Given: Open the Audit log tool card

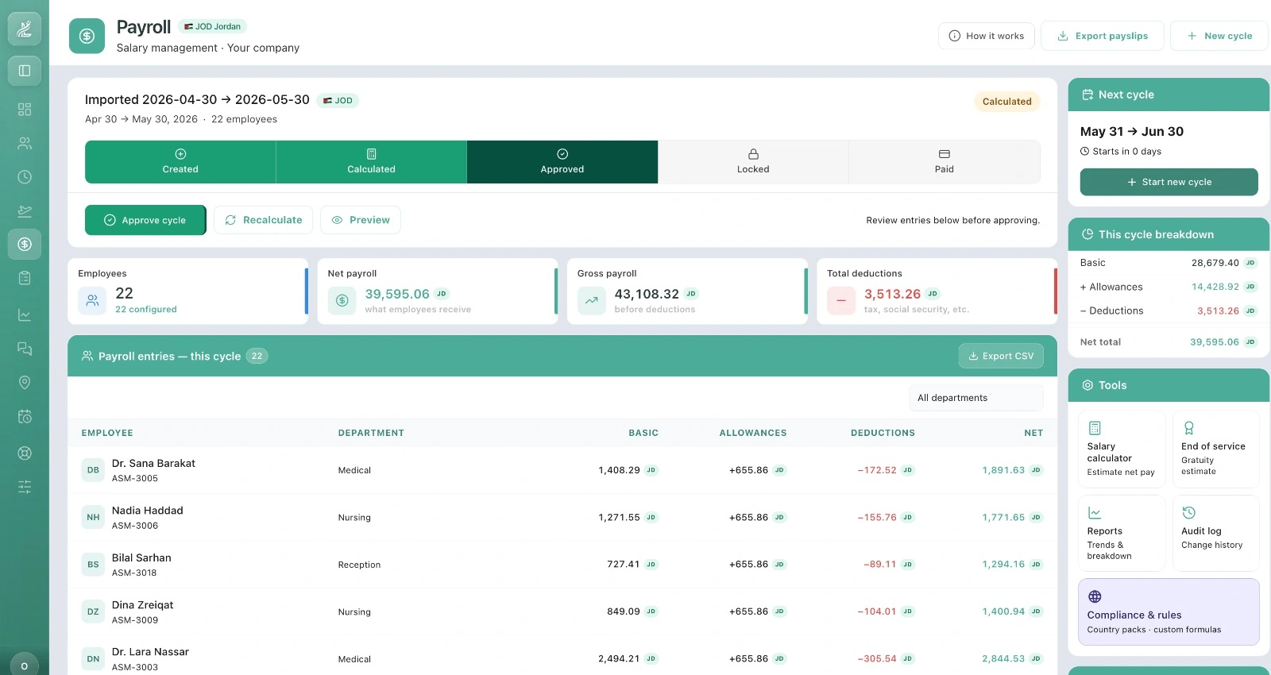Looking at the screenshot, I should 1216,533.
